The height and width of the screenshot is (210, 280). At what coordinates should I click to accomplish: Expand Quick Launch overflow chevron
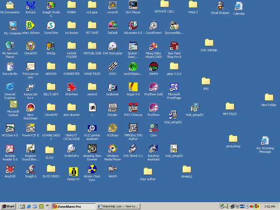(x=47, y=206)
